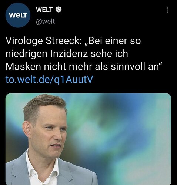Open the @welt handle profile

click(x=46, y=22)
